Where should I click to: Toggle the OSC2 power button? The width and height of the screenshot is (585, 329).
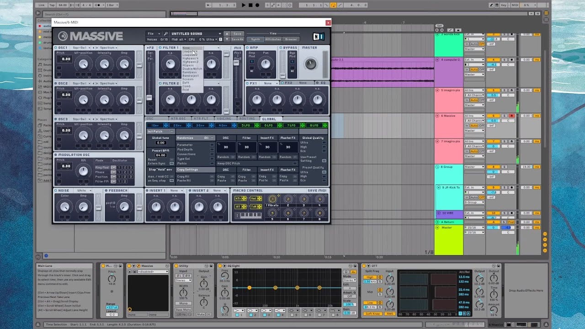pyautogui.click(x=56, y=84)
